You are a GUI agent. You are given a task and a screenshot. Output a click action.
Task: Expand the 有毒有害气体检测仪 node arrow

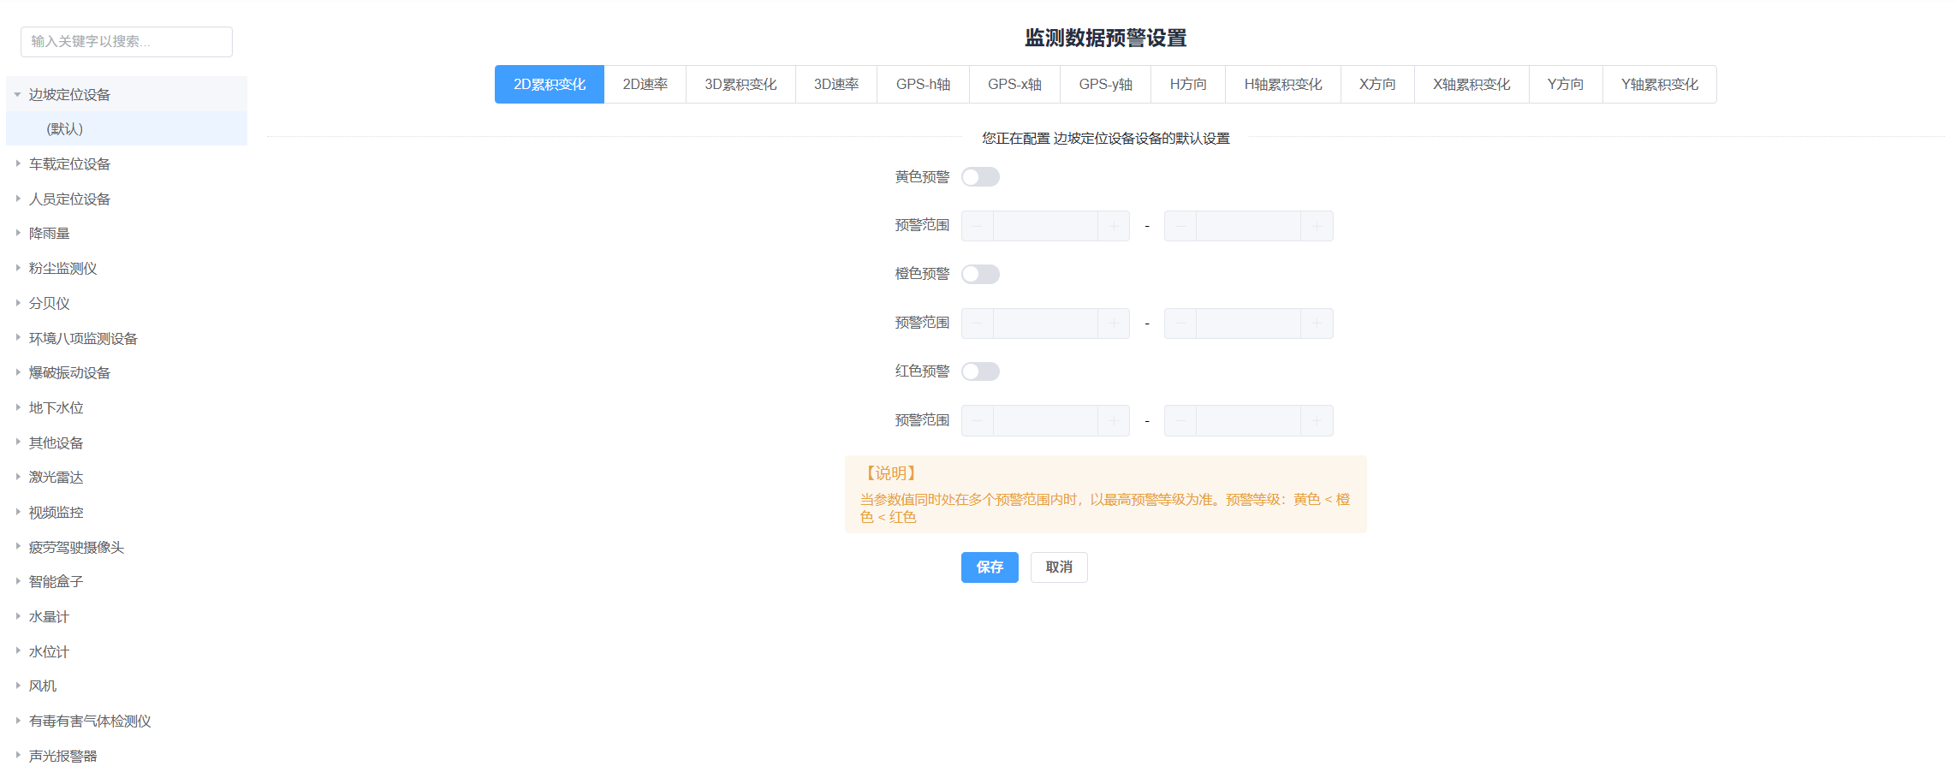[x=17, y=721]
